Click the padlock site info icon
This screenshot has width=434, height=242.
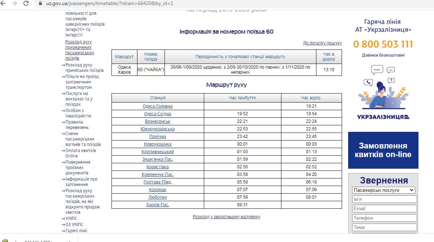point(40,3)
